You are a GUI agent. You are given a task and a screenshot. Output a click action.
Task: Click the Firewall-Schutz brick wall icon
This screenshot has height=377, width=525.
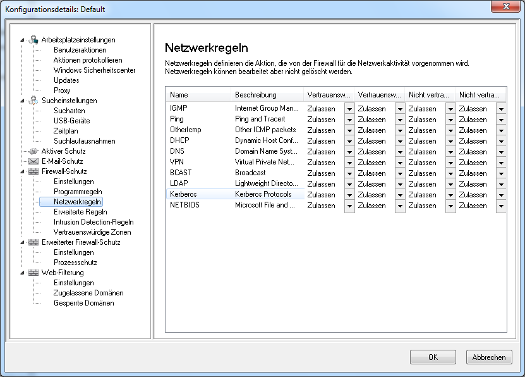[x=33, y=171]
